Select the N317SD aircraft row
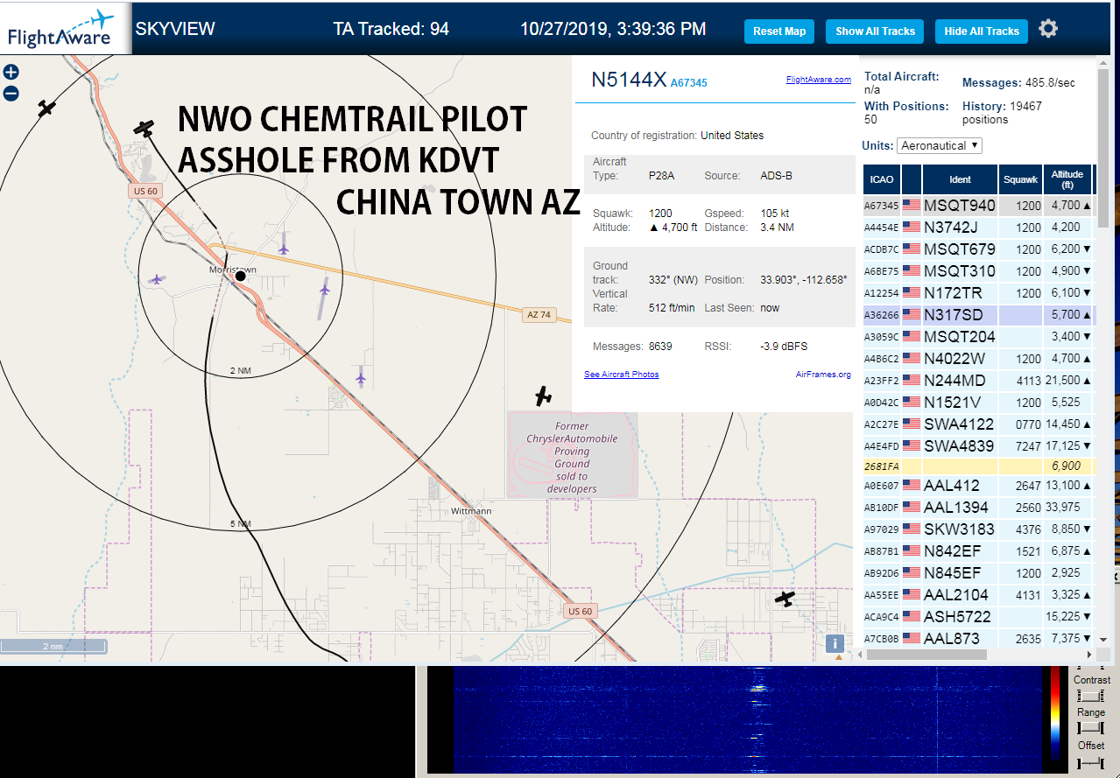 tap(978, 314)
